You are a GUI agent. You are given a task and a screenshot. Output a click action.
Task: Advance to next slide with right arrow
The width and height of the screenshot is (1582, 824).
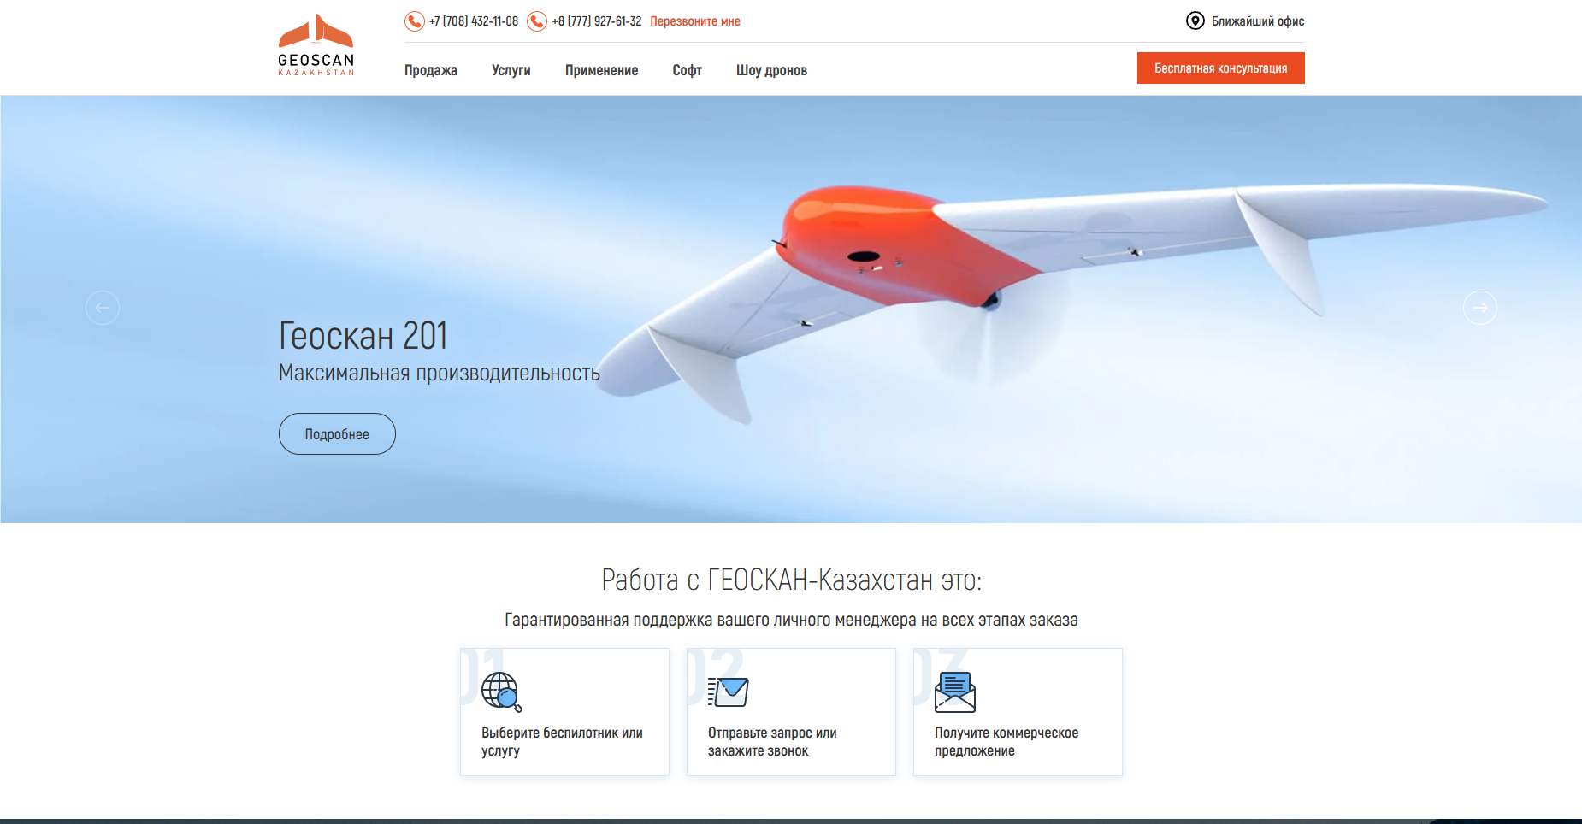point(1480,308)
